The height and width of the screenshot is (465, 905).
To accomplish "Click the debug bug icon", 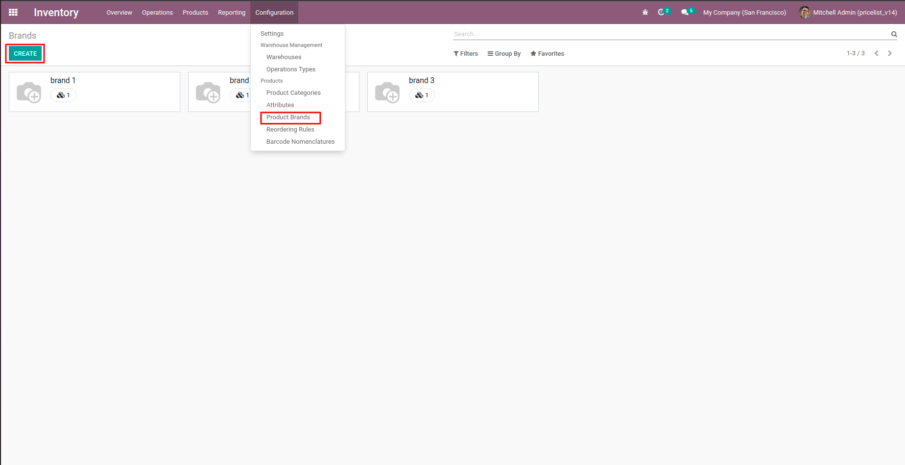I will pyautogui.click(x=645, y=12).
